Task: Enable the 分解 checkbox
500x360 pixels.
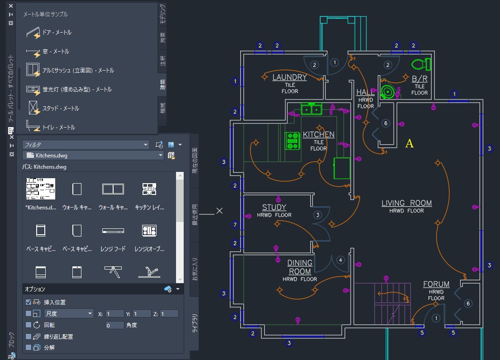Action: click(x=29, y=347)
